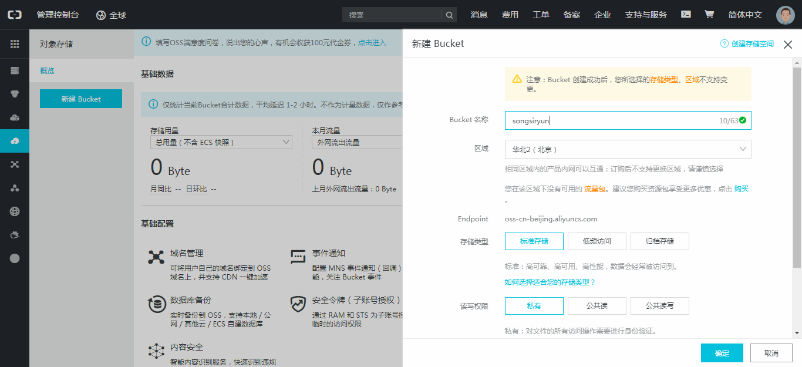Open the Alibaba Cloud logo home icon

[14, 14]
